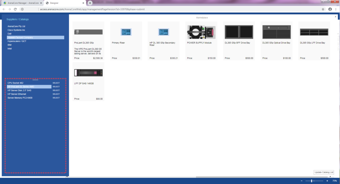View site information icon in address bar
Image resolution: width=340 pixels, height=184 pixels.
[x=22, y=9]
